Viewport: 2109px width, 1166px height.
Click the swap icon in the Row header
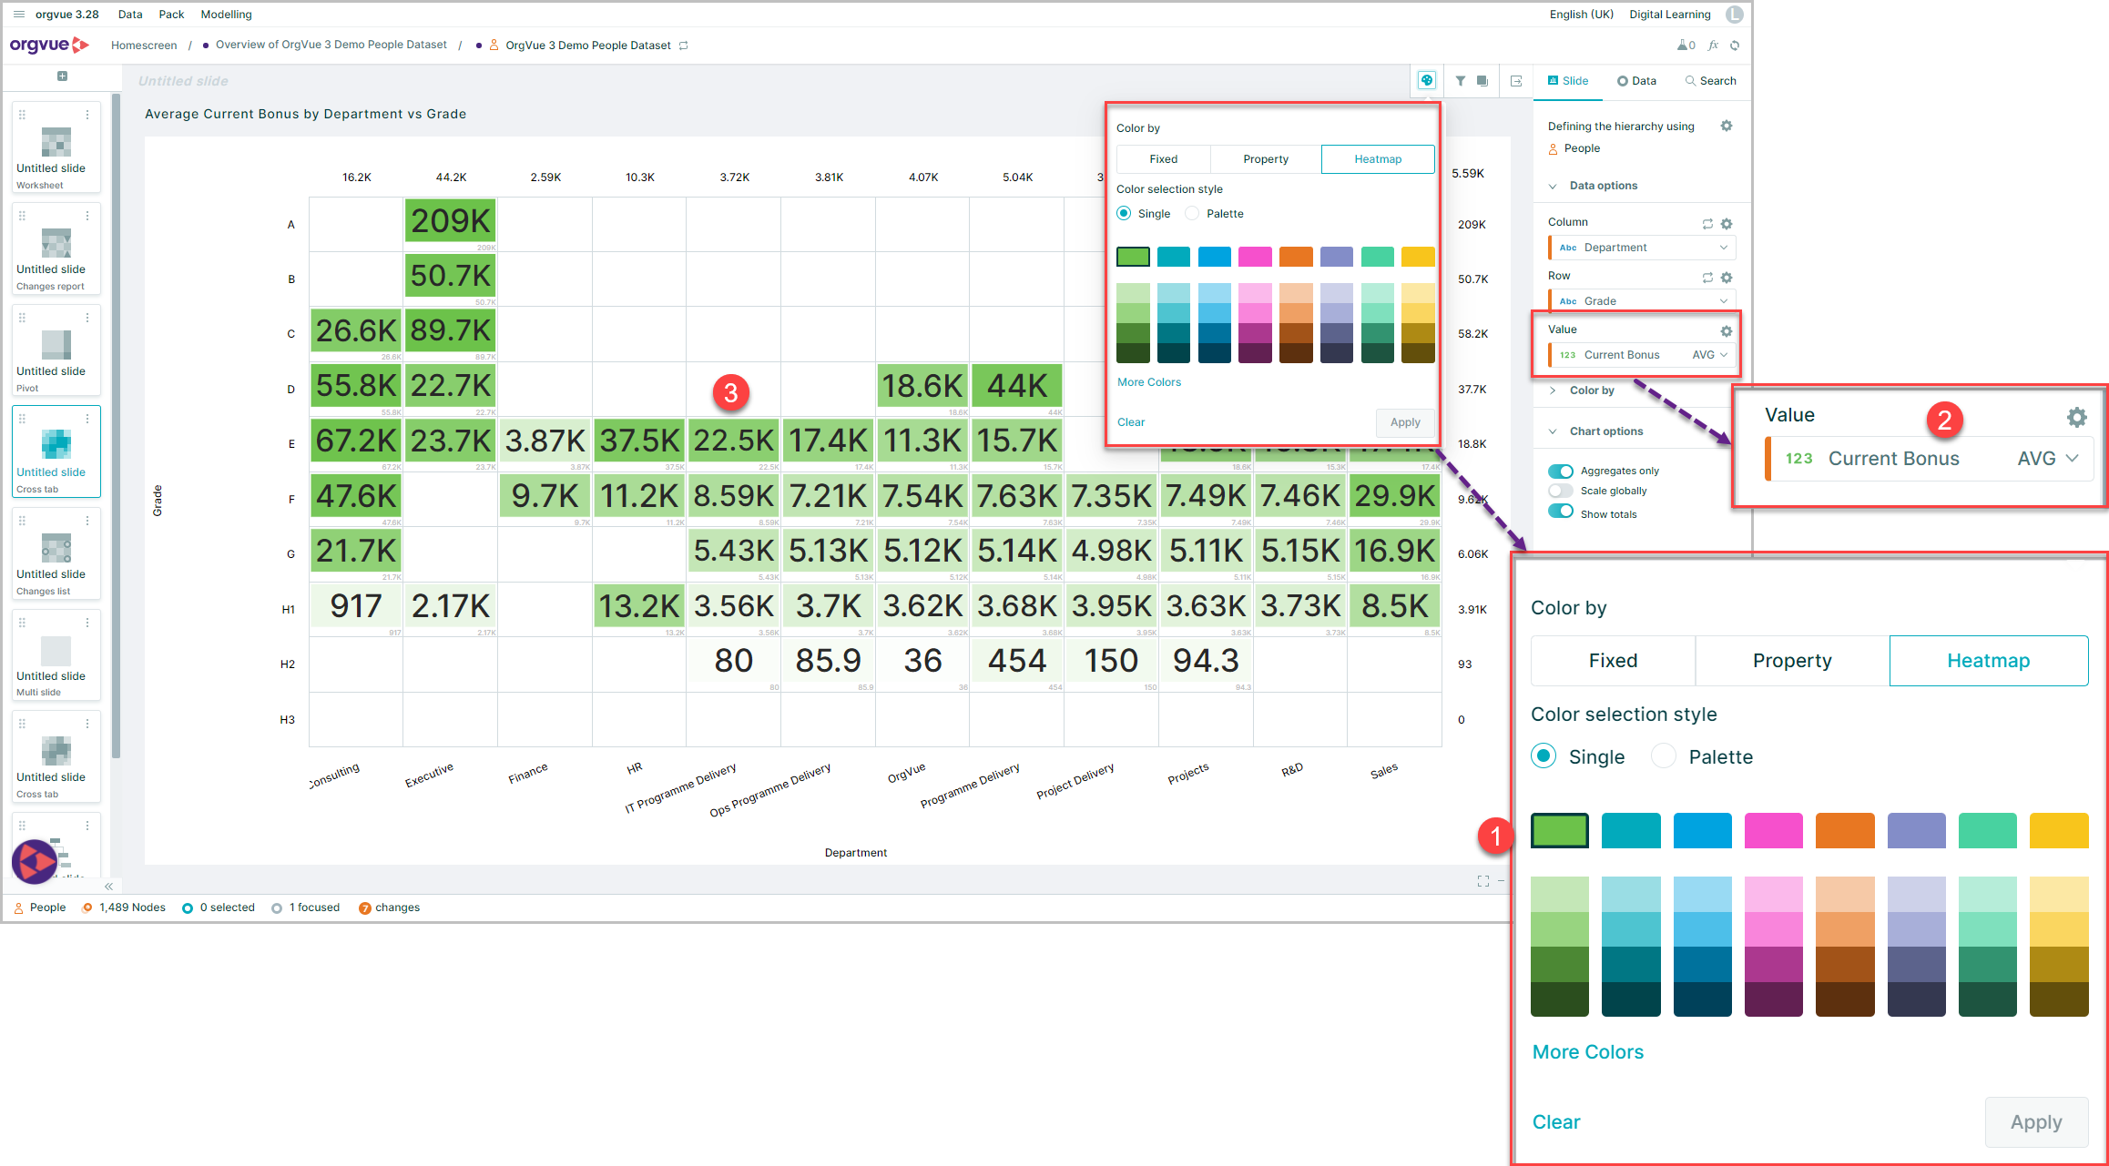pyautogui.click(x=1707, y=277)
